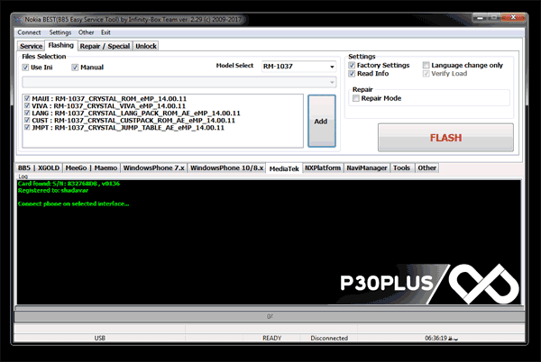Enable Repair Mode checkbox
541x362 pixels.
coord(356,98)
